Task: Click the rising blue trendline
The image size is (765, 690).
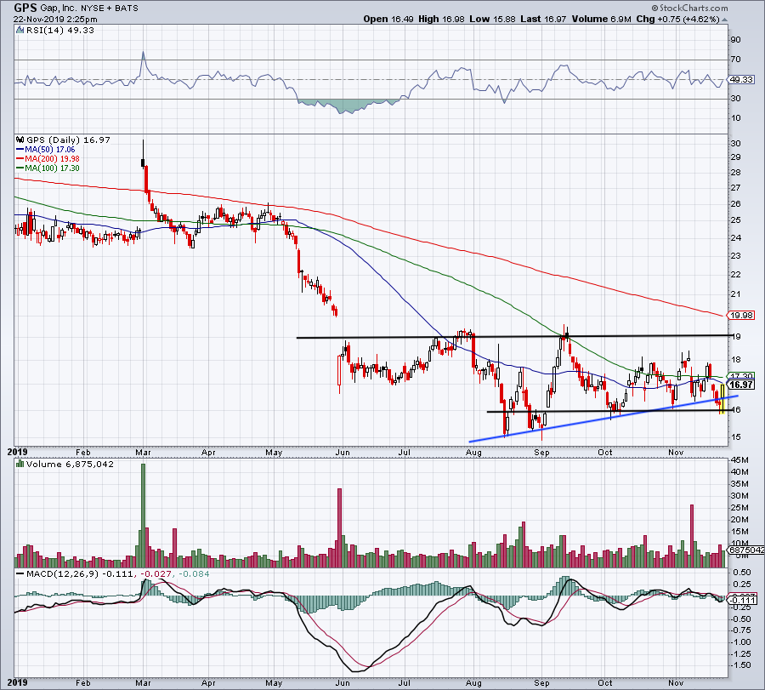Action: coord(604,419)
